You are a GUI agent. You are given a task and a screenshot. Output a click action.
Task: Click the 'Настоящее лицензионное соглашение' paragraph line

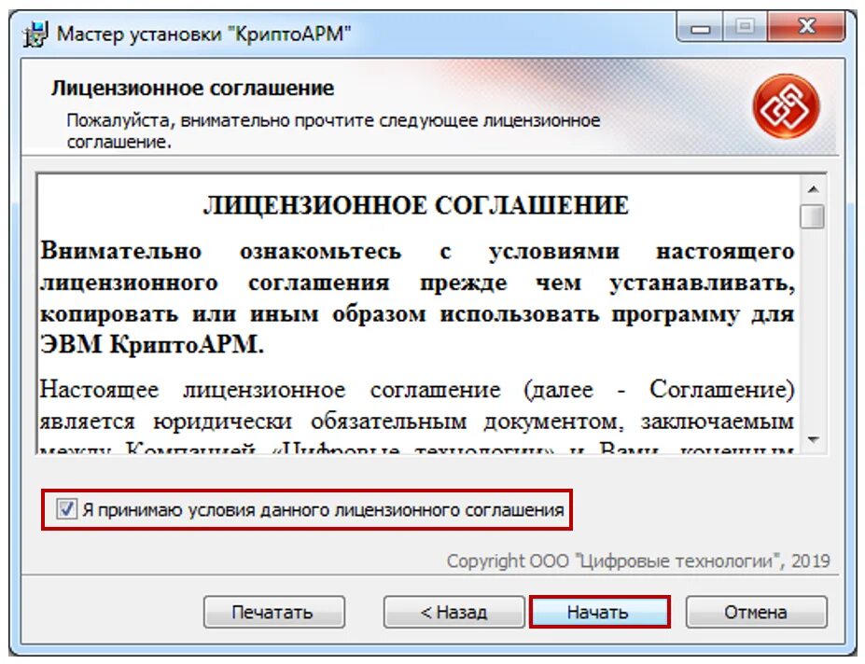point(416,390)
